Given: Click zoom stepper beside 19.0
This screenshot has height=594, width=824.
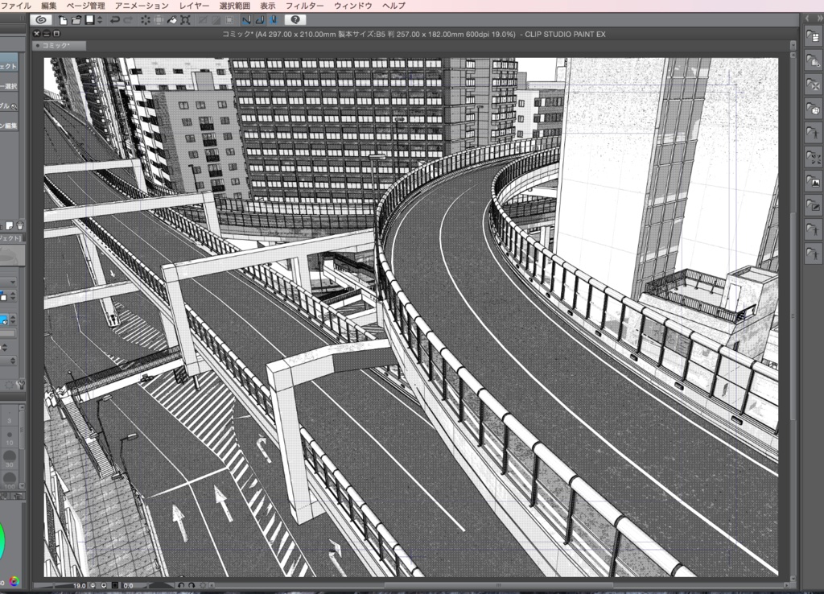Looking at the screenshot, I should click(x=93, y=585).
